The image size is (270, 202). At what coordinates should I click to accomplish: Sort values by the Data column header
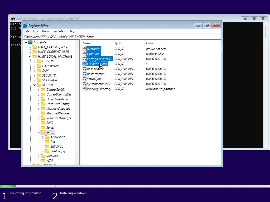click(x=182, y=43)
